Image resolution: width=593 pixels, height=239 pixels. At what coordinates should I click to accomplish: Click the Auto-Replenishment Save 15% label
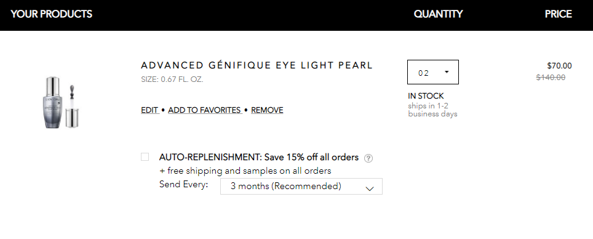[x=259, y=157]
